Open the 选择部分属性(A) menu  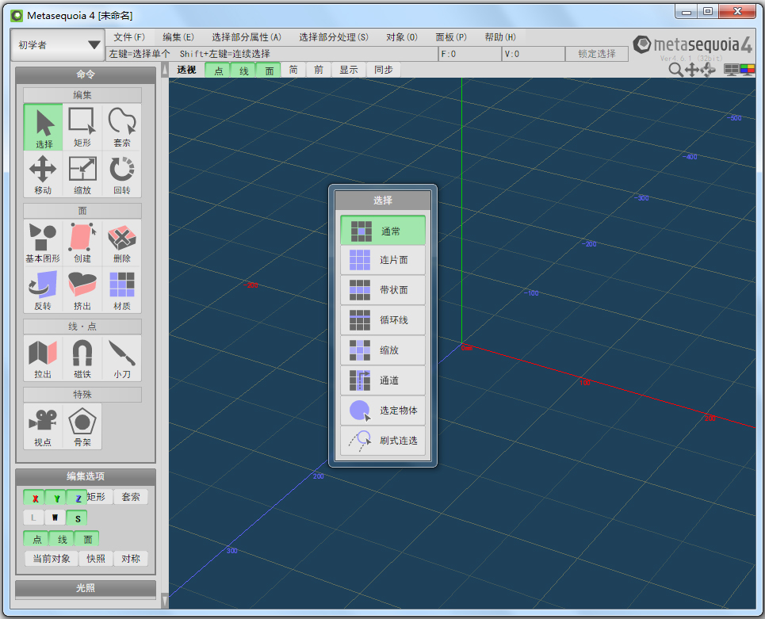tap(247, 37)
